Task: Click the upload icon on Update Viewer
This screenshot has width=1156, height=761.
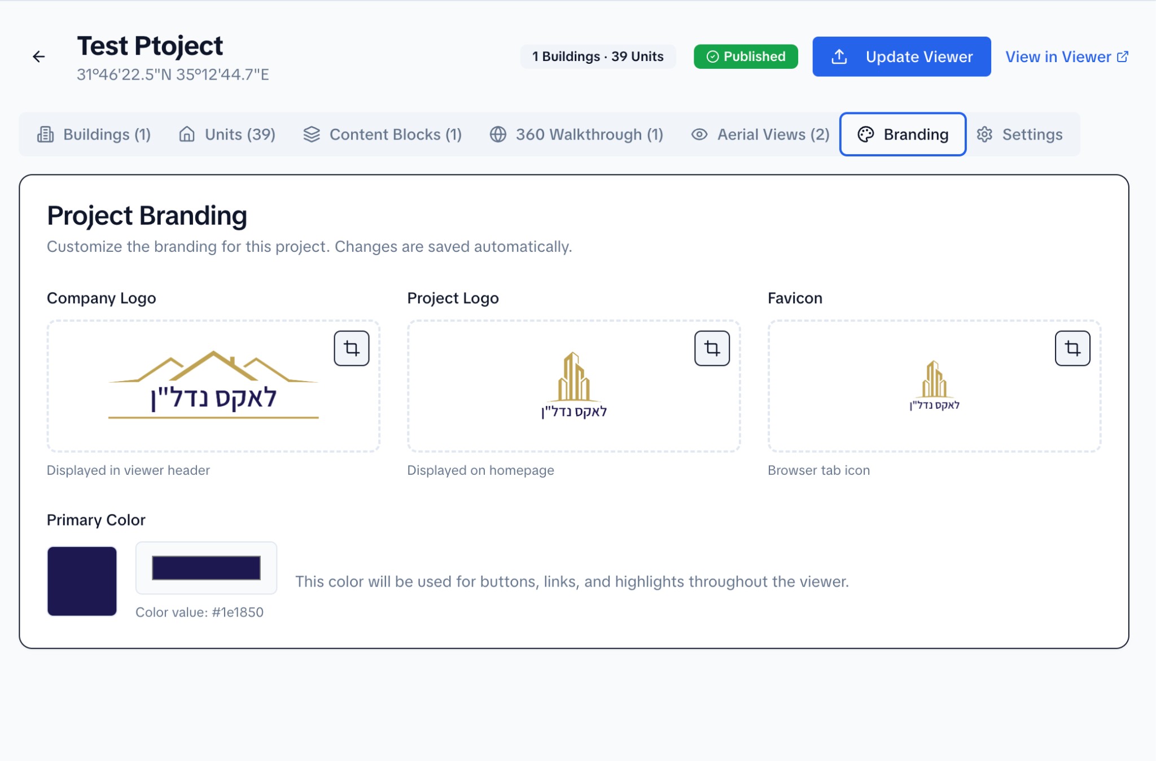Action: coord(839,56)
